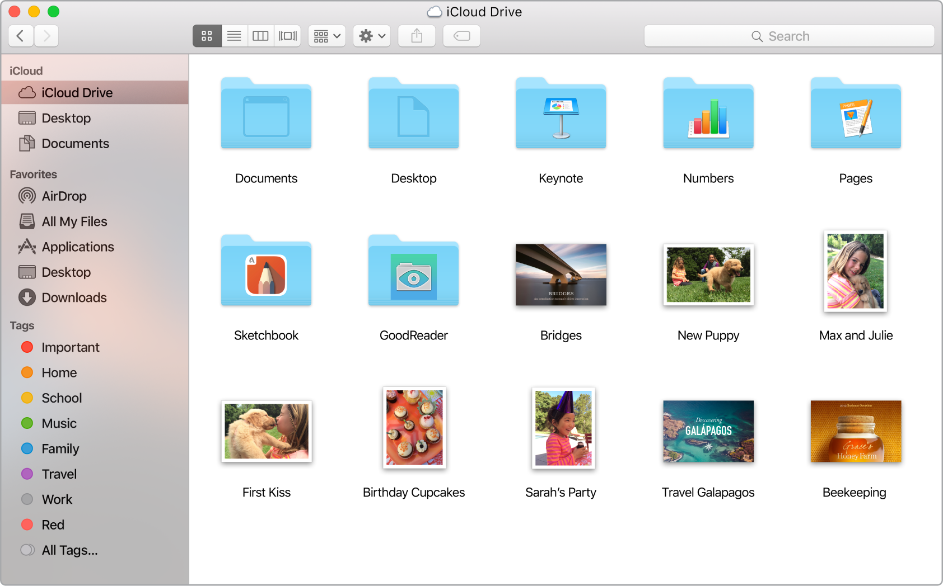Select the gray Work tag
The height and width of the screenshot is (586, 943).
pos(95,499)
